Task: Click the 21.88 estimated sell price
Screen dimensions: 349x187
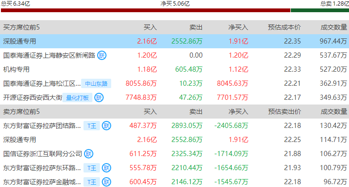Action: 292,154
